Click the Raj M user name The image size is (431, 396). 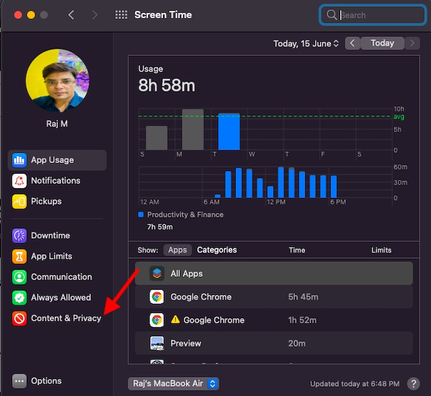[x=57, y=124]
